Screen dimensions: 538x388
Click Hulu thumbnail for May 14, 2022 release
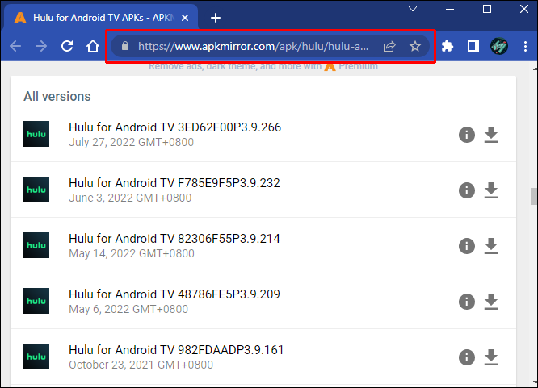click(36, 245)
